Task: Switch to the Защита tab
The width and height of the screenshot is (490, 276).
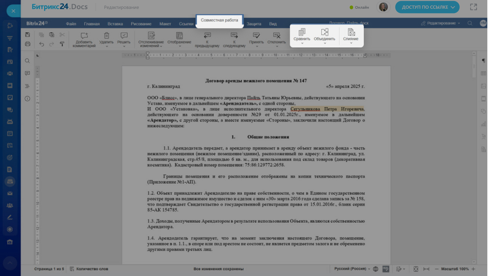Action: pos(254,24)
